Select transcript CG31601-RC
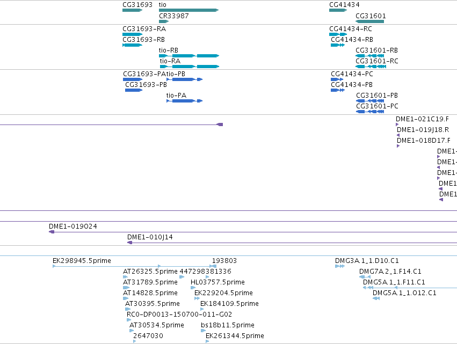This screenshot has height=344, width=457. point(371,67)
